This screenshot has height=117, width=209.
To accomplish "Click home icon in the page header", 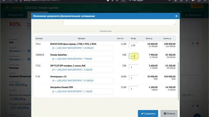I will tap(7, 7).
